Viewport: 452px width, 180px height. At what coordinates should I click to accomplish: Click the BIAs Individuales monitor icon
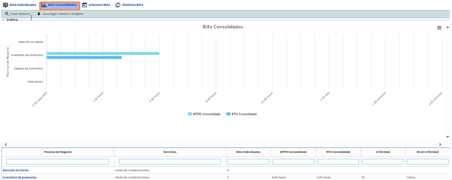[x=5, y=5]
